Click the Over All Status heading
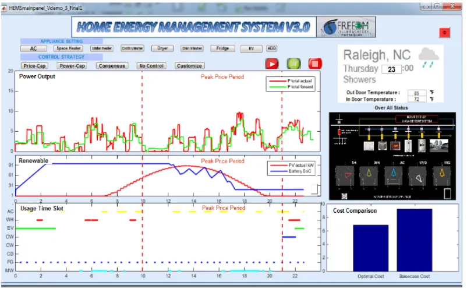The image size is (467, 288). (x=391, y=108)
